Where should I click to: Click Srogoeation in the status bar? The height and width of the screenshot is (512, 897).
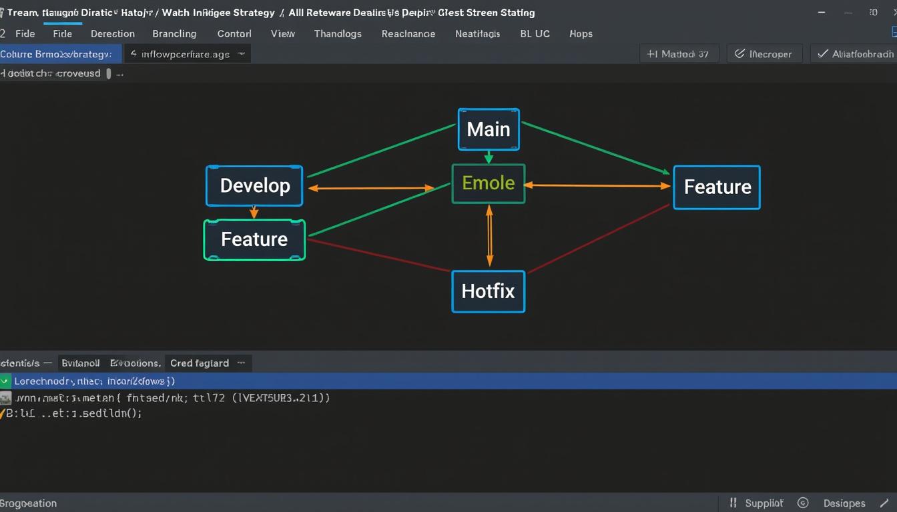pos(29,503)
